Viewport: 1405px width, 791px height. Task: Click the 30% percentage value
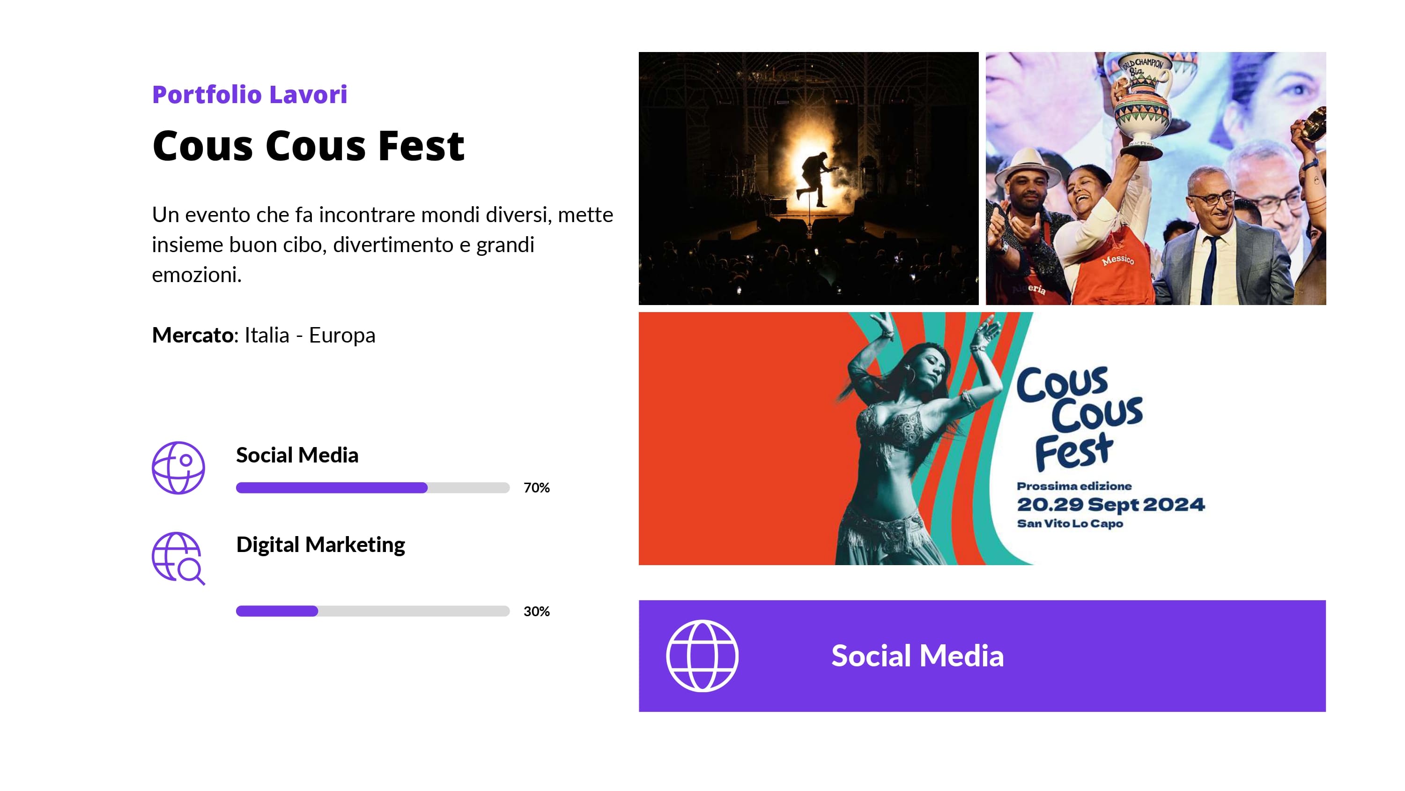pos(536,612)
